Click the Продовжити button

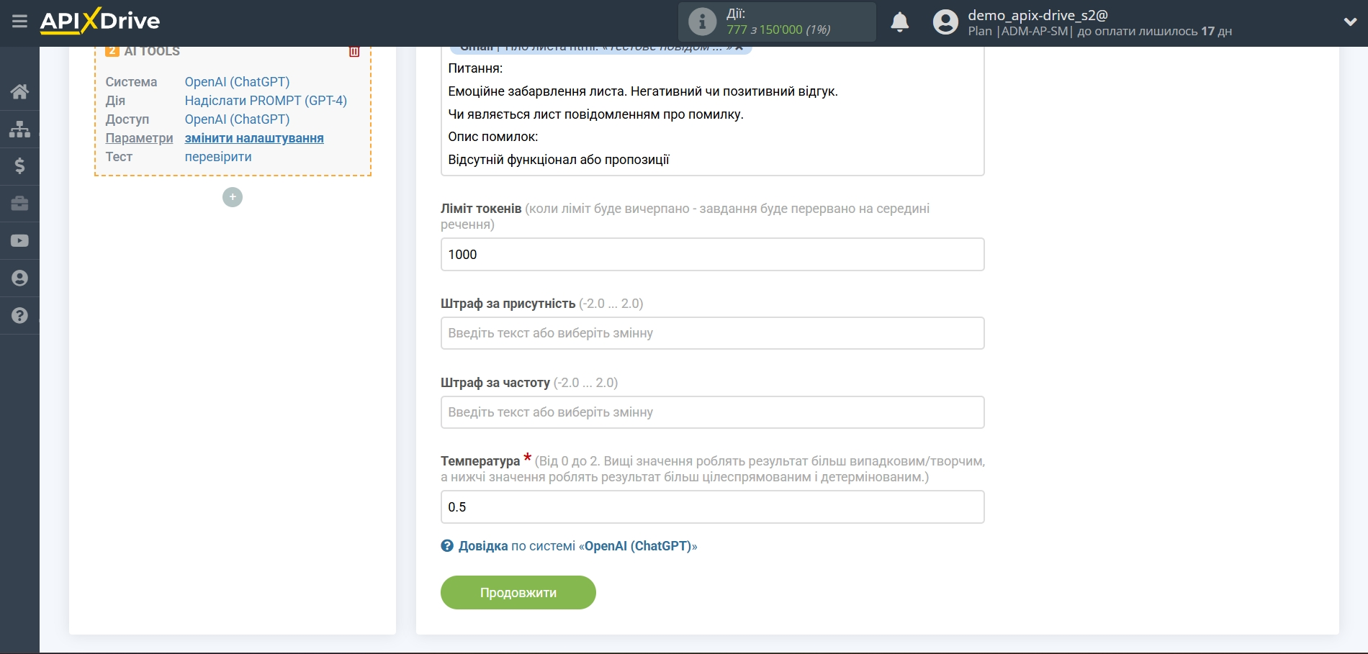pos(518,593)
